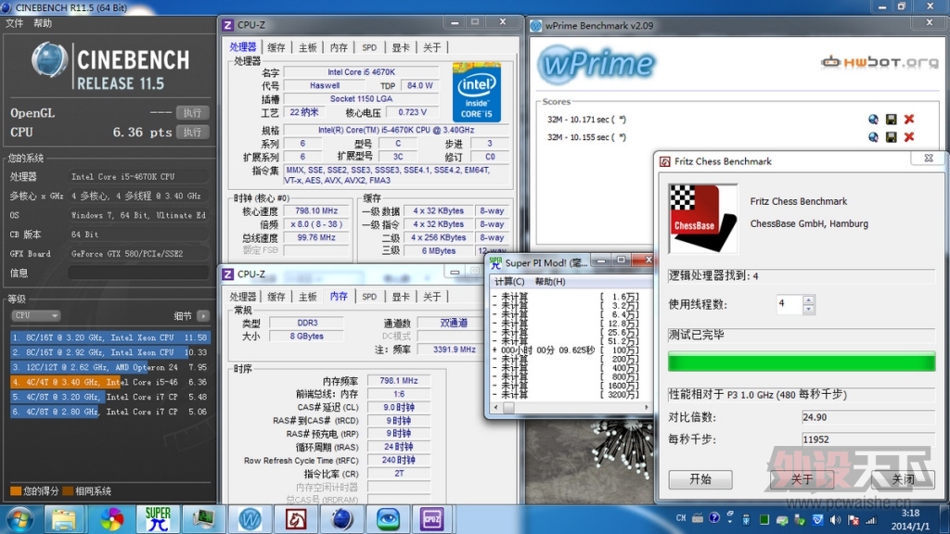
Task: Click the ChessBase logo image
Action: point(703,218)
